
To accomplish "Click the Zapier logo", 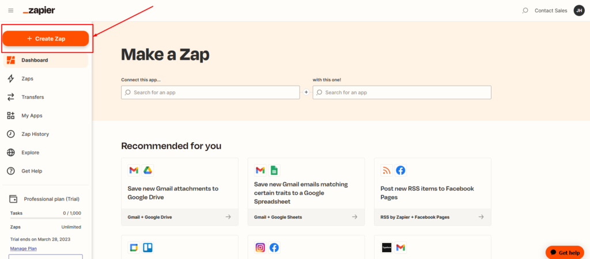I will (x=39, y=10).
